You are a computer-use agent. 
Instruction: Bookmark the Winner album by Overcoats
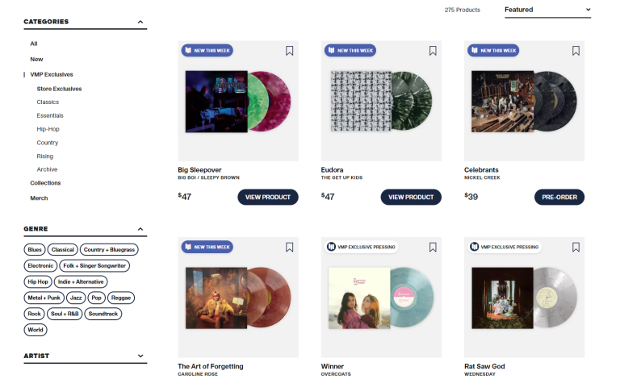[433, 247]
